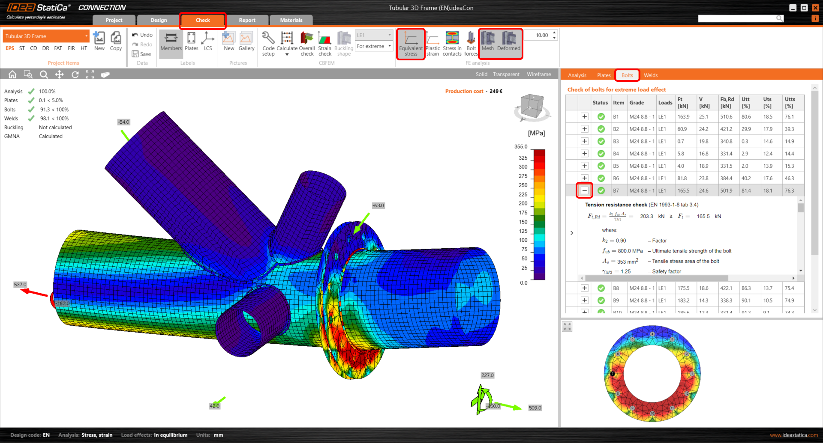Toggle Bolt forces display
Image resolution: width=823 pixels, height=443 pixels.
[x=471, y=44]
